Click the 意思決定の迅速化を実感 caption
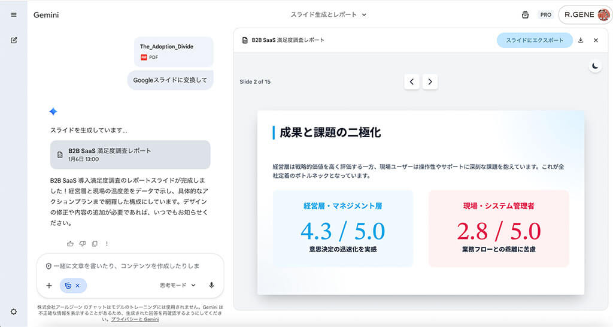This screenshot has height=327, width=613. coord(343,249)
